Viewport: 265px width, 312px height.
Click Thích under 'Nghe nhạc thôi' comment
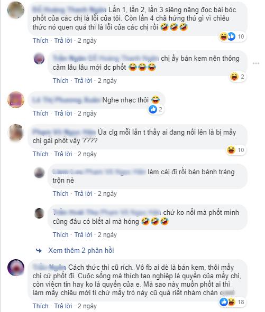[x=41, y=114]
